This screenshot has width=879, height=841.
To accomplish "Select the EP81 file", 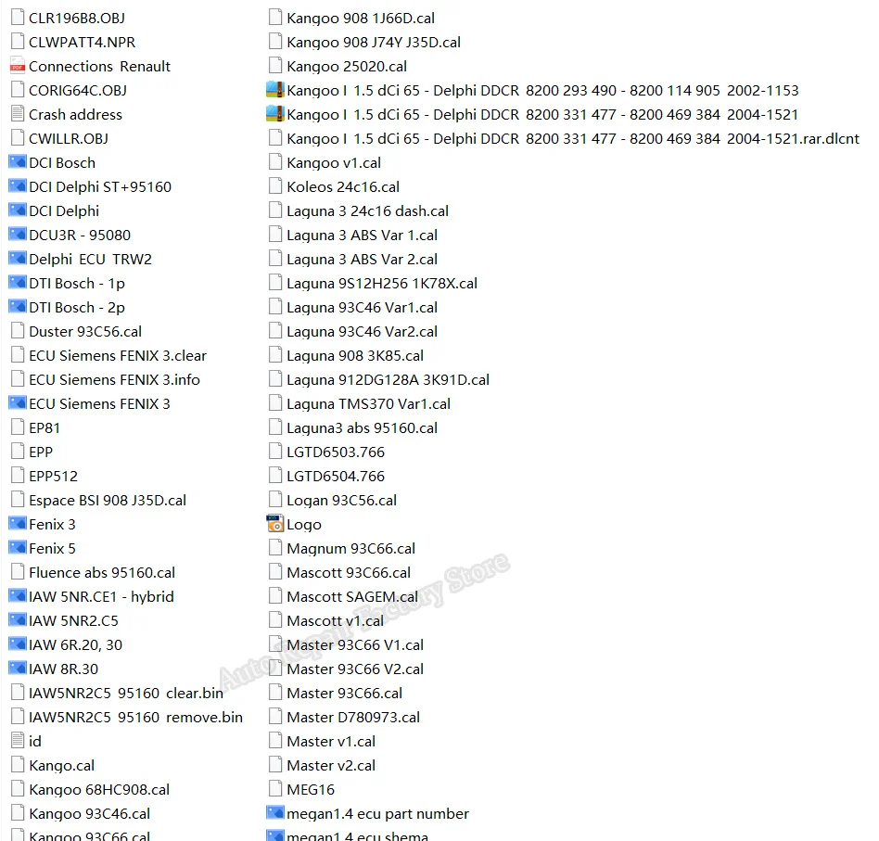I will coord(36,427).
